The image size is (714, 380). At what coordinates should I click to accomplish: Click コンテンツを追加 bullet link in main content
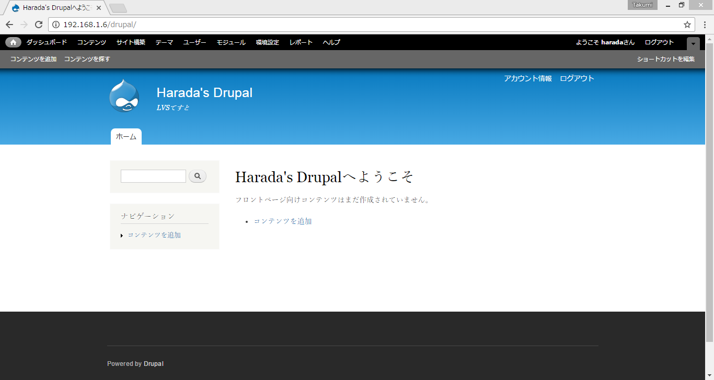point(283,221)
